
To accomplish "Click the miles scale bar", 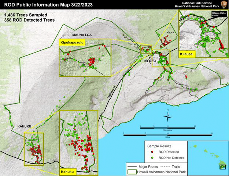I will coord(167,135).
